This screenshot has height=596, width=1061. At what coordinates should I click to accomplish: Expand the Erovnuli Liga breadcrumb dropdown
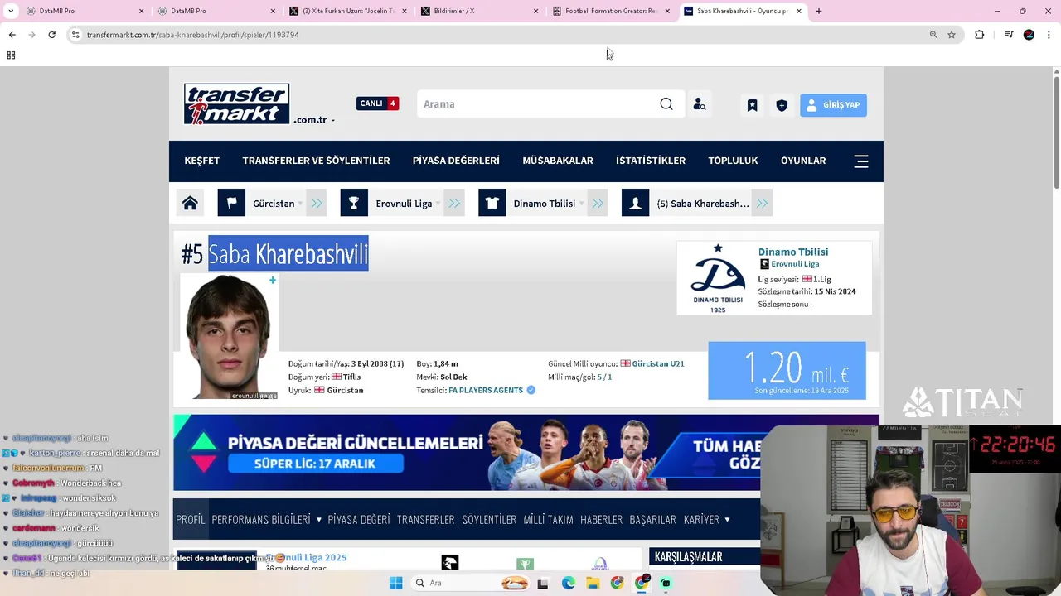point(438,204)
